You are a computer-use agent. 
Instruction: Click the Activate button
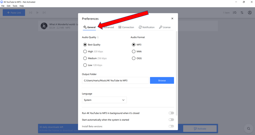(200, 129)
